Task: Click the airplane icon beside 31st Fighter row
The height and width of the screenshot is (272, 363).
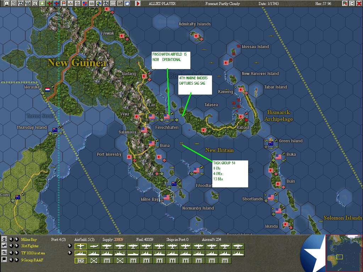Action: (4, 246)
